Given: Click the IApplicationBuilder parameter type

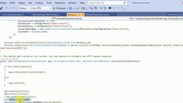Looking at the screenshot, I should (36, 61).
